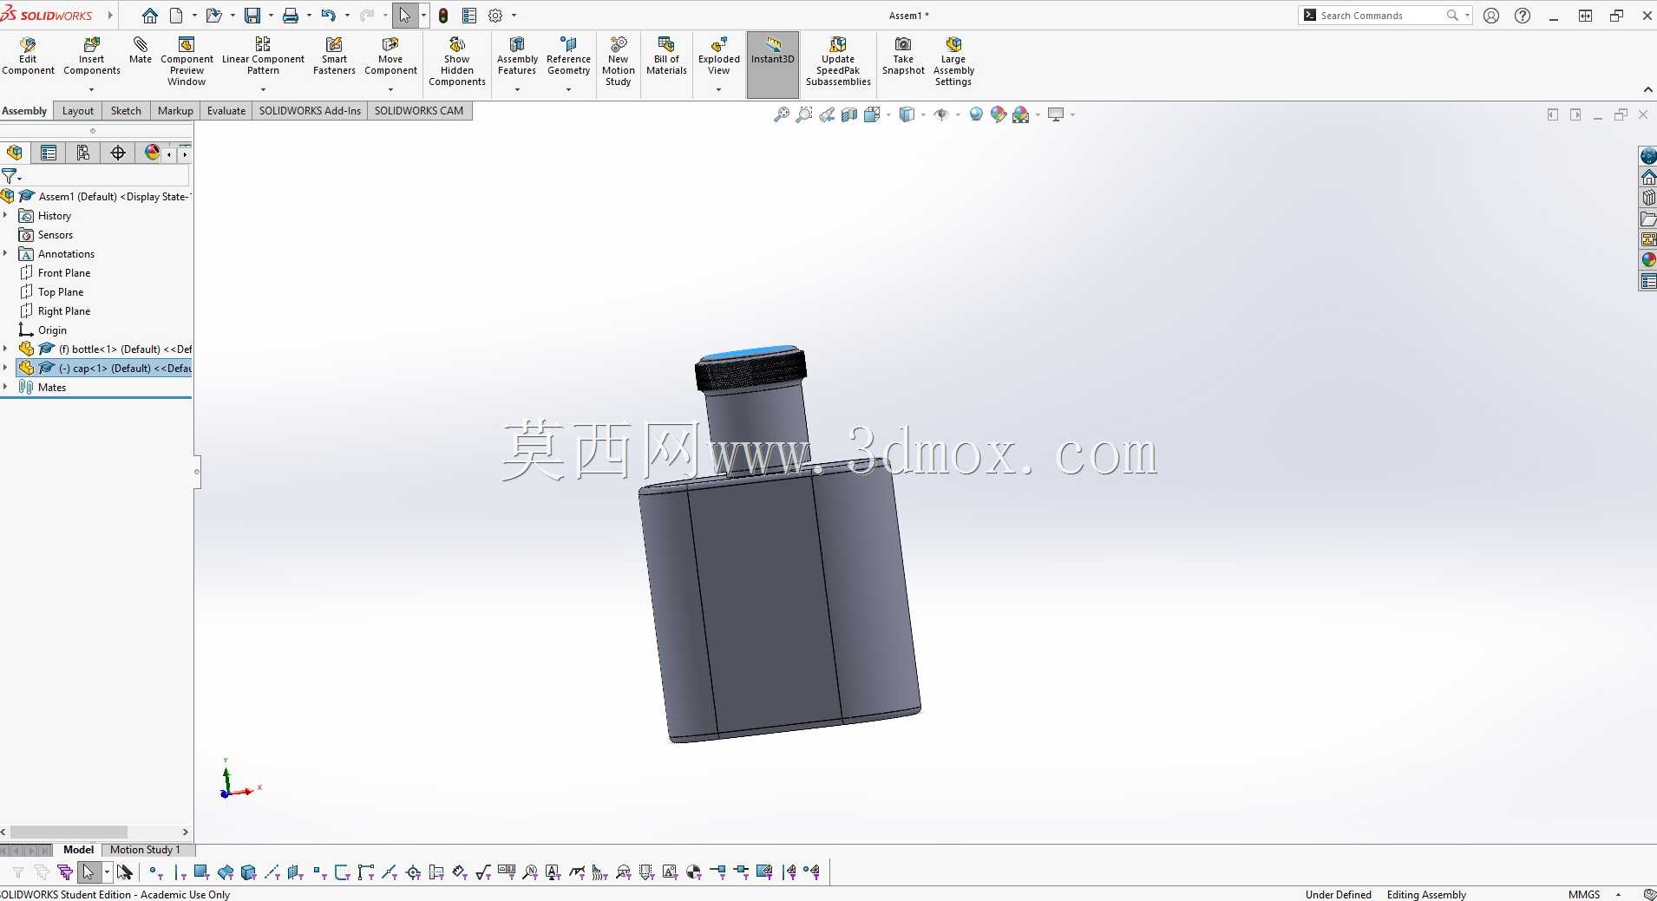Open the Custom Properties task pane icon
The image size is (1657, 901).
point(1648,281)
